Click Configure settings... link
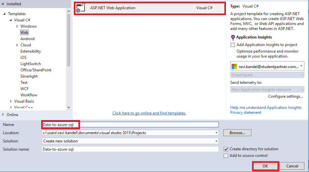This screenshot has width=309, height=172. click(286, 96)
